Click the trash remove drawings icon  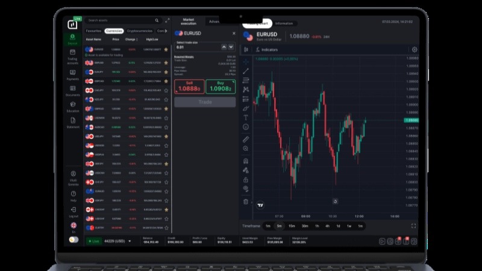pyautogui.click(x=246, y=202)
